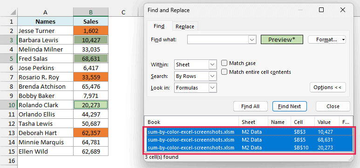Image resolution: width=360 pixels, height=168 pixels.
Task: Click the Select All corner triangle in the sheet
Action: 14,12
